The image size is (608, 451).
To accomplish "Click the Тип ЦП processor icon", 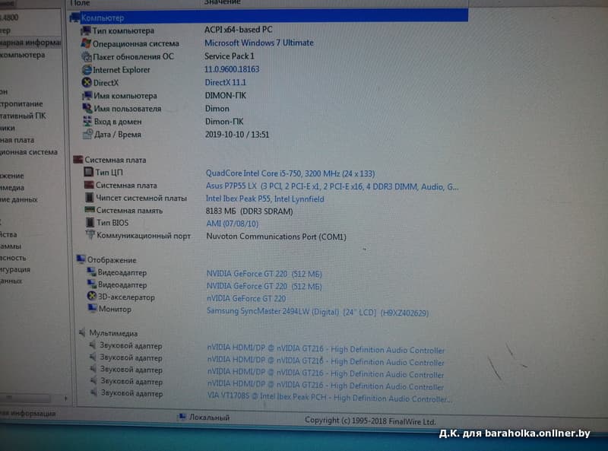I will pyautogui.click(x=89, y=172).
